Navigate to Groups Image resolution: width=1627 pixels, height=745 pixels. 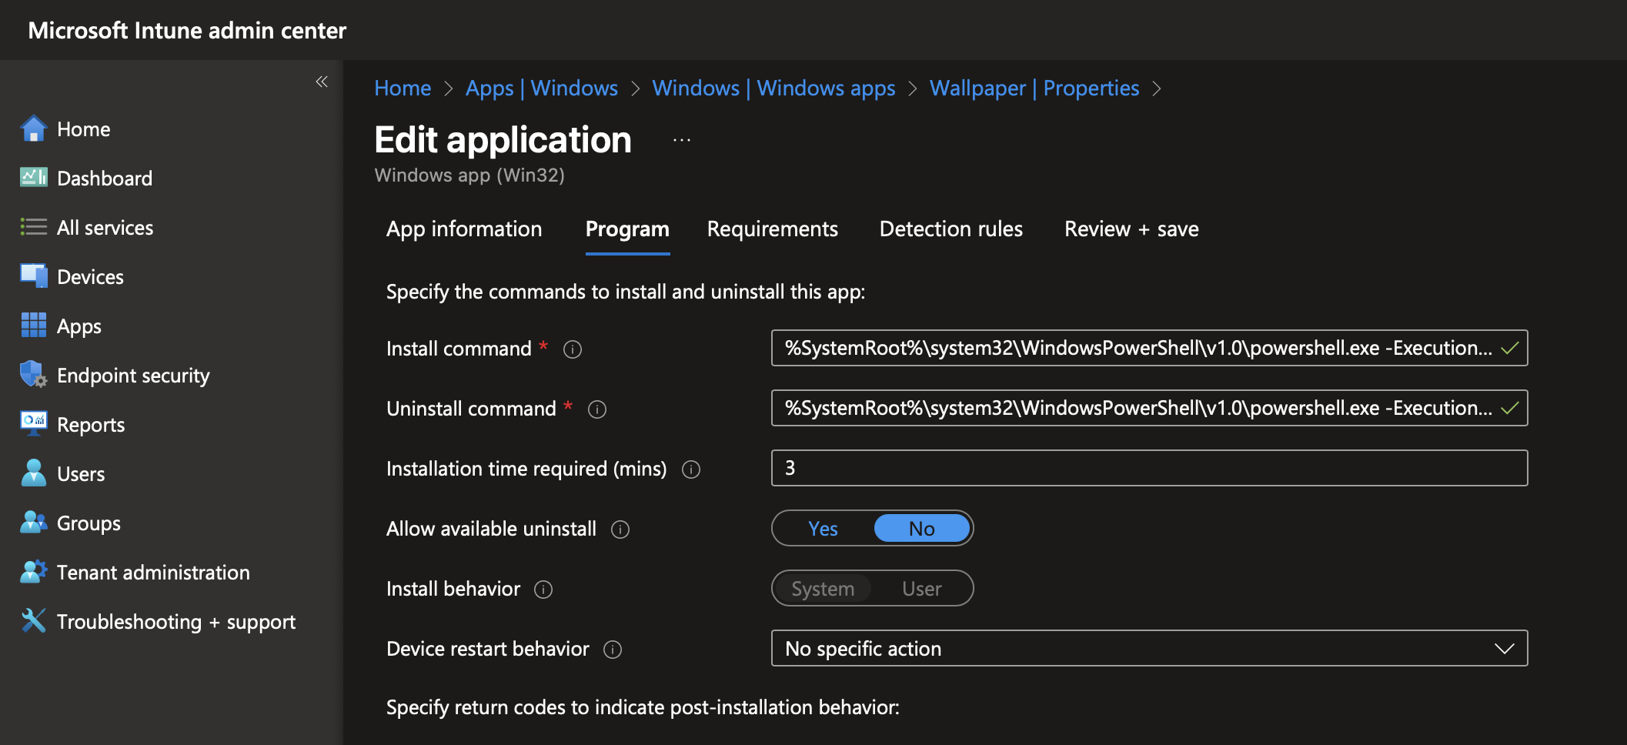89,523
